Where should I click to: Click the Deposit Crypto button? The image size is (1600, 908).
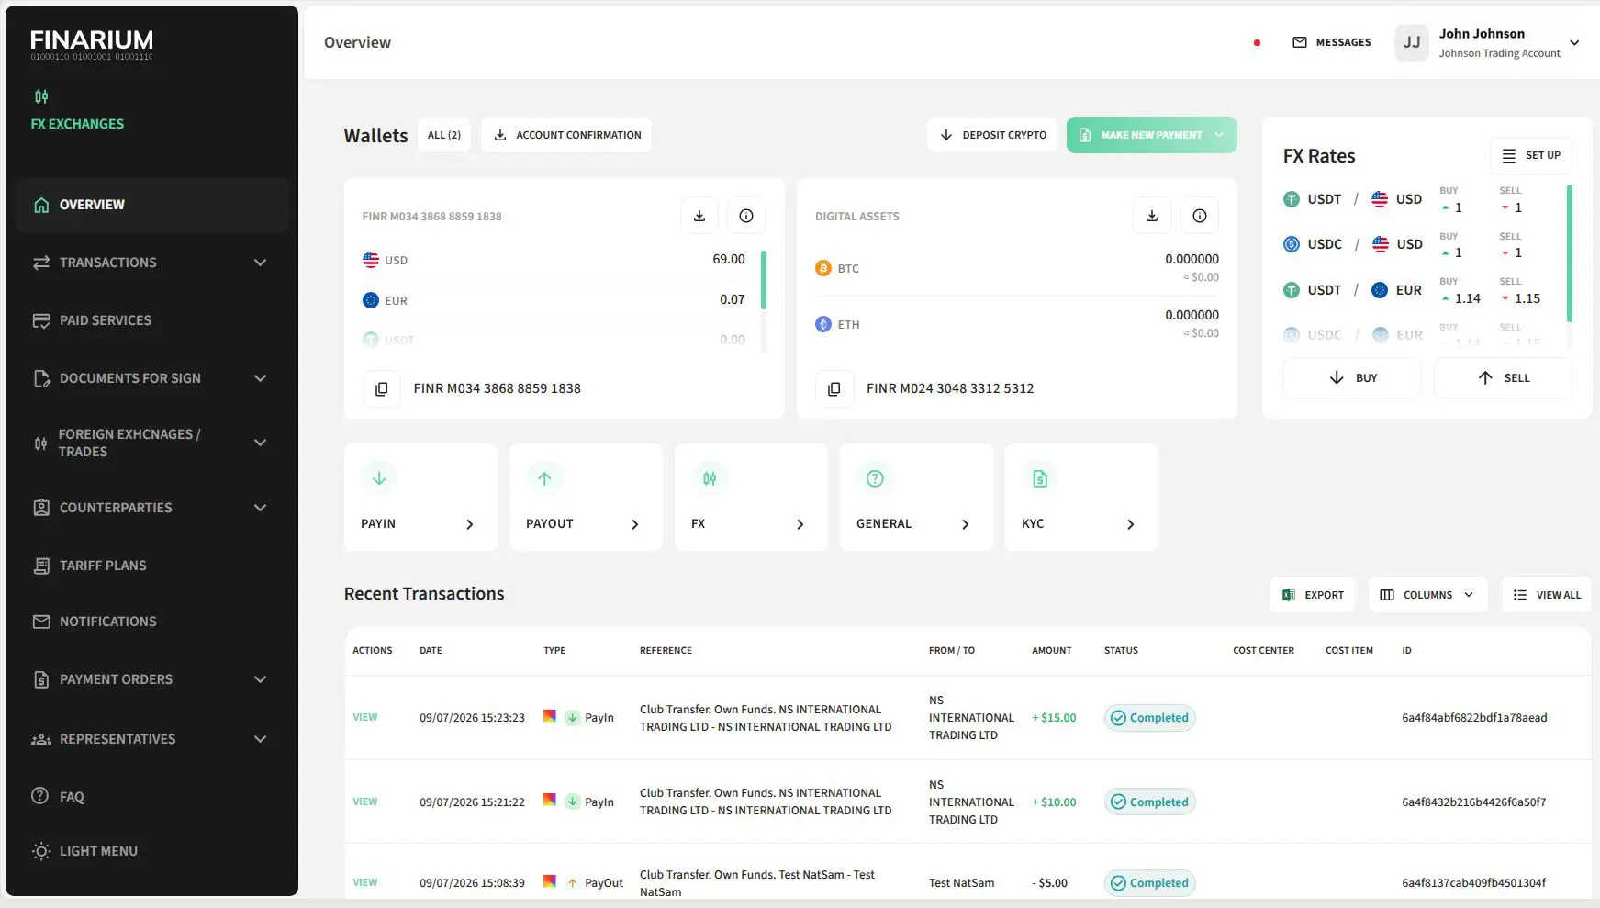tap(992, 135)
